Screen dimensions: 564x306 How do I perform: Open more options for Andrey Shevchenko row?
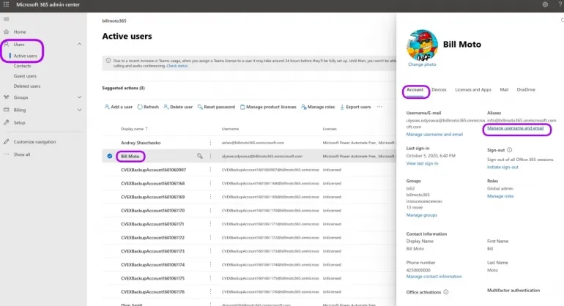(x=210, y=143)
